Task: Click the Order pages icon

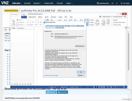Action: pyautogui.click(x=108, y=22)
